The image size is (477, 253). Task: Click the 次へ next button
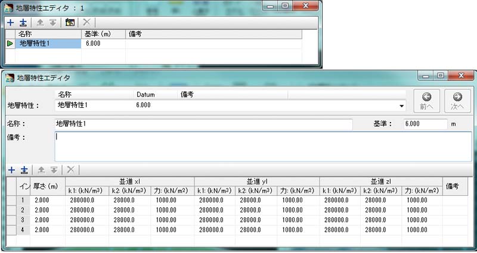point(457,101)
